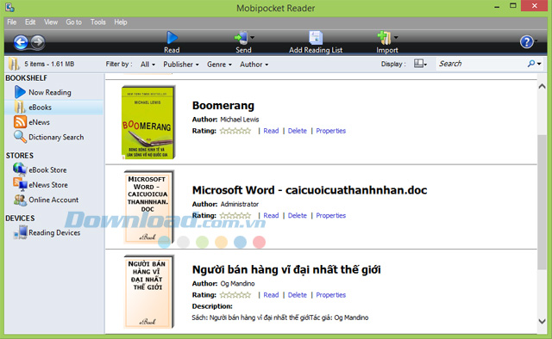Click the Microsoft Word document cover thumbnail
The image size is (552, 339).
coord(148,206)
